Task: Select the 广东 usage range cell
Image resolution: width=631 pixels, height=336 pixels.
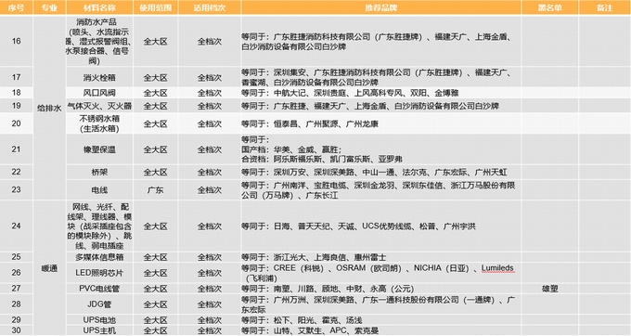Action: (155, 190)
